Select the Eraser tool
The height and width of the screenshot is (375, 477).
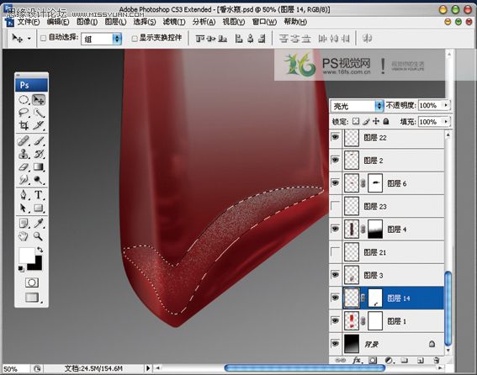point(24,166)
